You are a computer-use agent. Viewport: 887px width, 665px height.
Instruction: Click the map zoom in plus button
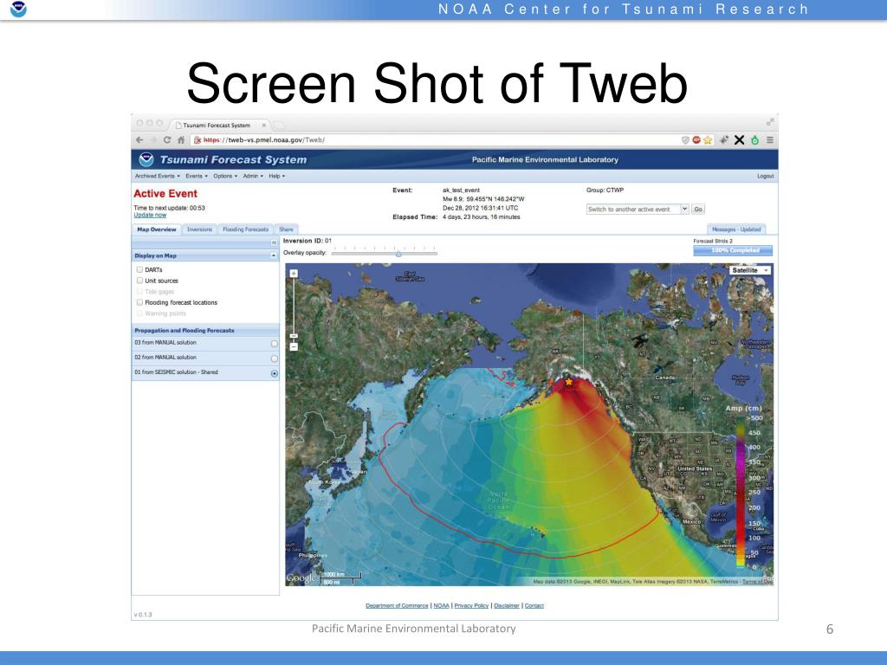pyautogui.click(x=294, y=274)
